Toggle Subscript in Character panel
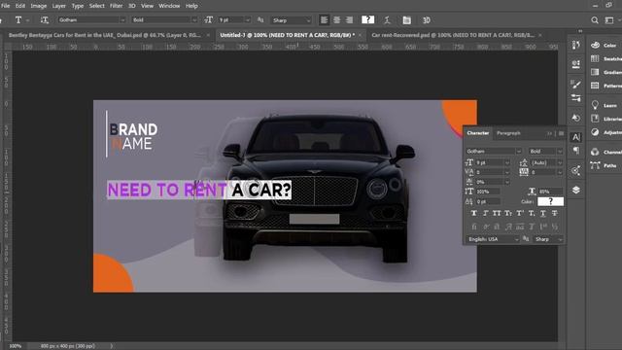622x350 pixels. pos(532,214)
